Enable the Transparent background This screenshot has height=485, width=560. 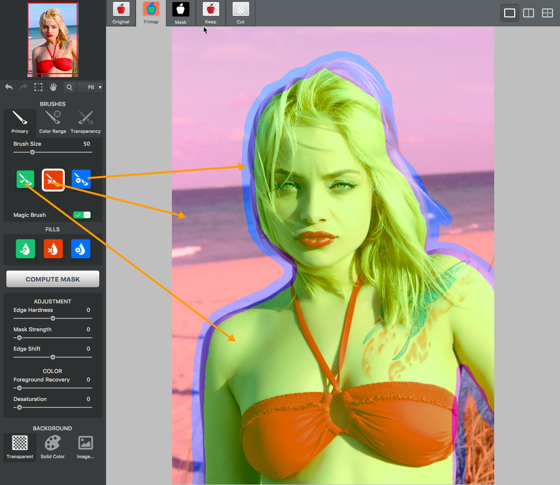coord(19,447)
